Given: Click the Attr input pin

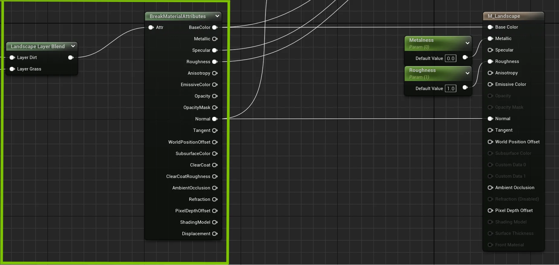Looking at the screenshot, I should (x=151, y=27).
